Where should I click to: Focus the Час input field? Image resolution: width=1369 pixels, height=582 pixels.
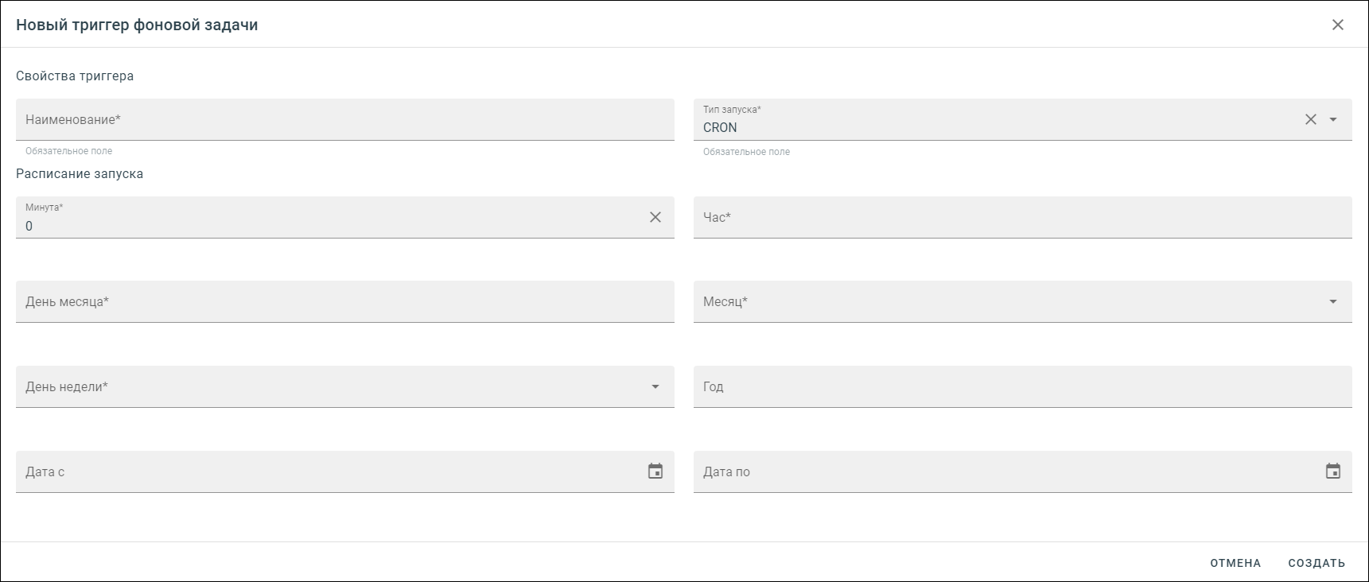(x=1023, y=217)
